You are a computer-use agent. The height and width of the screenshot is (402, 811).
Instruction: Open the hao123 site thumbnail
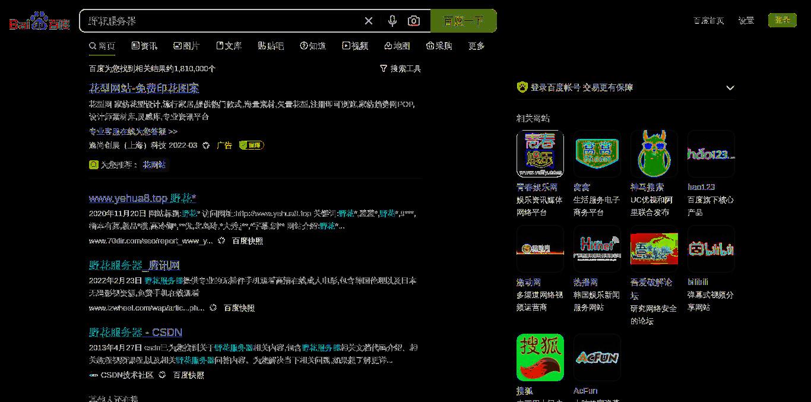(x=711, y=154)
